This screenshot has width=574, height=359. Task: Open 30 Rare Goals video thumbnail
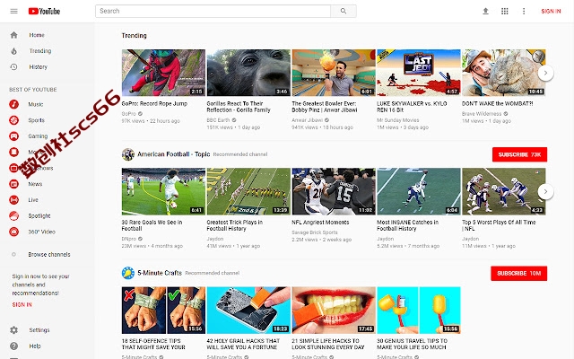point(163,191)
